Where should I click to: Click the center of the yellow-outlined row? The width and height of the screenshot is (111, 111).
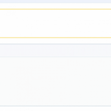56,23
